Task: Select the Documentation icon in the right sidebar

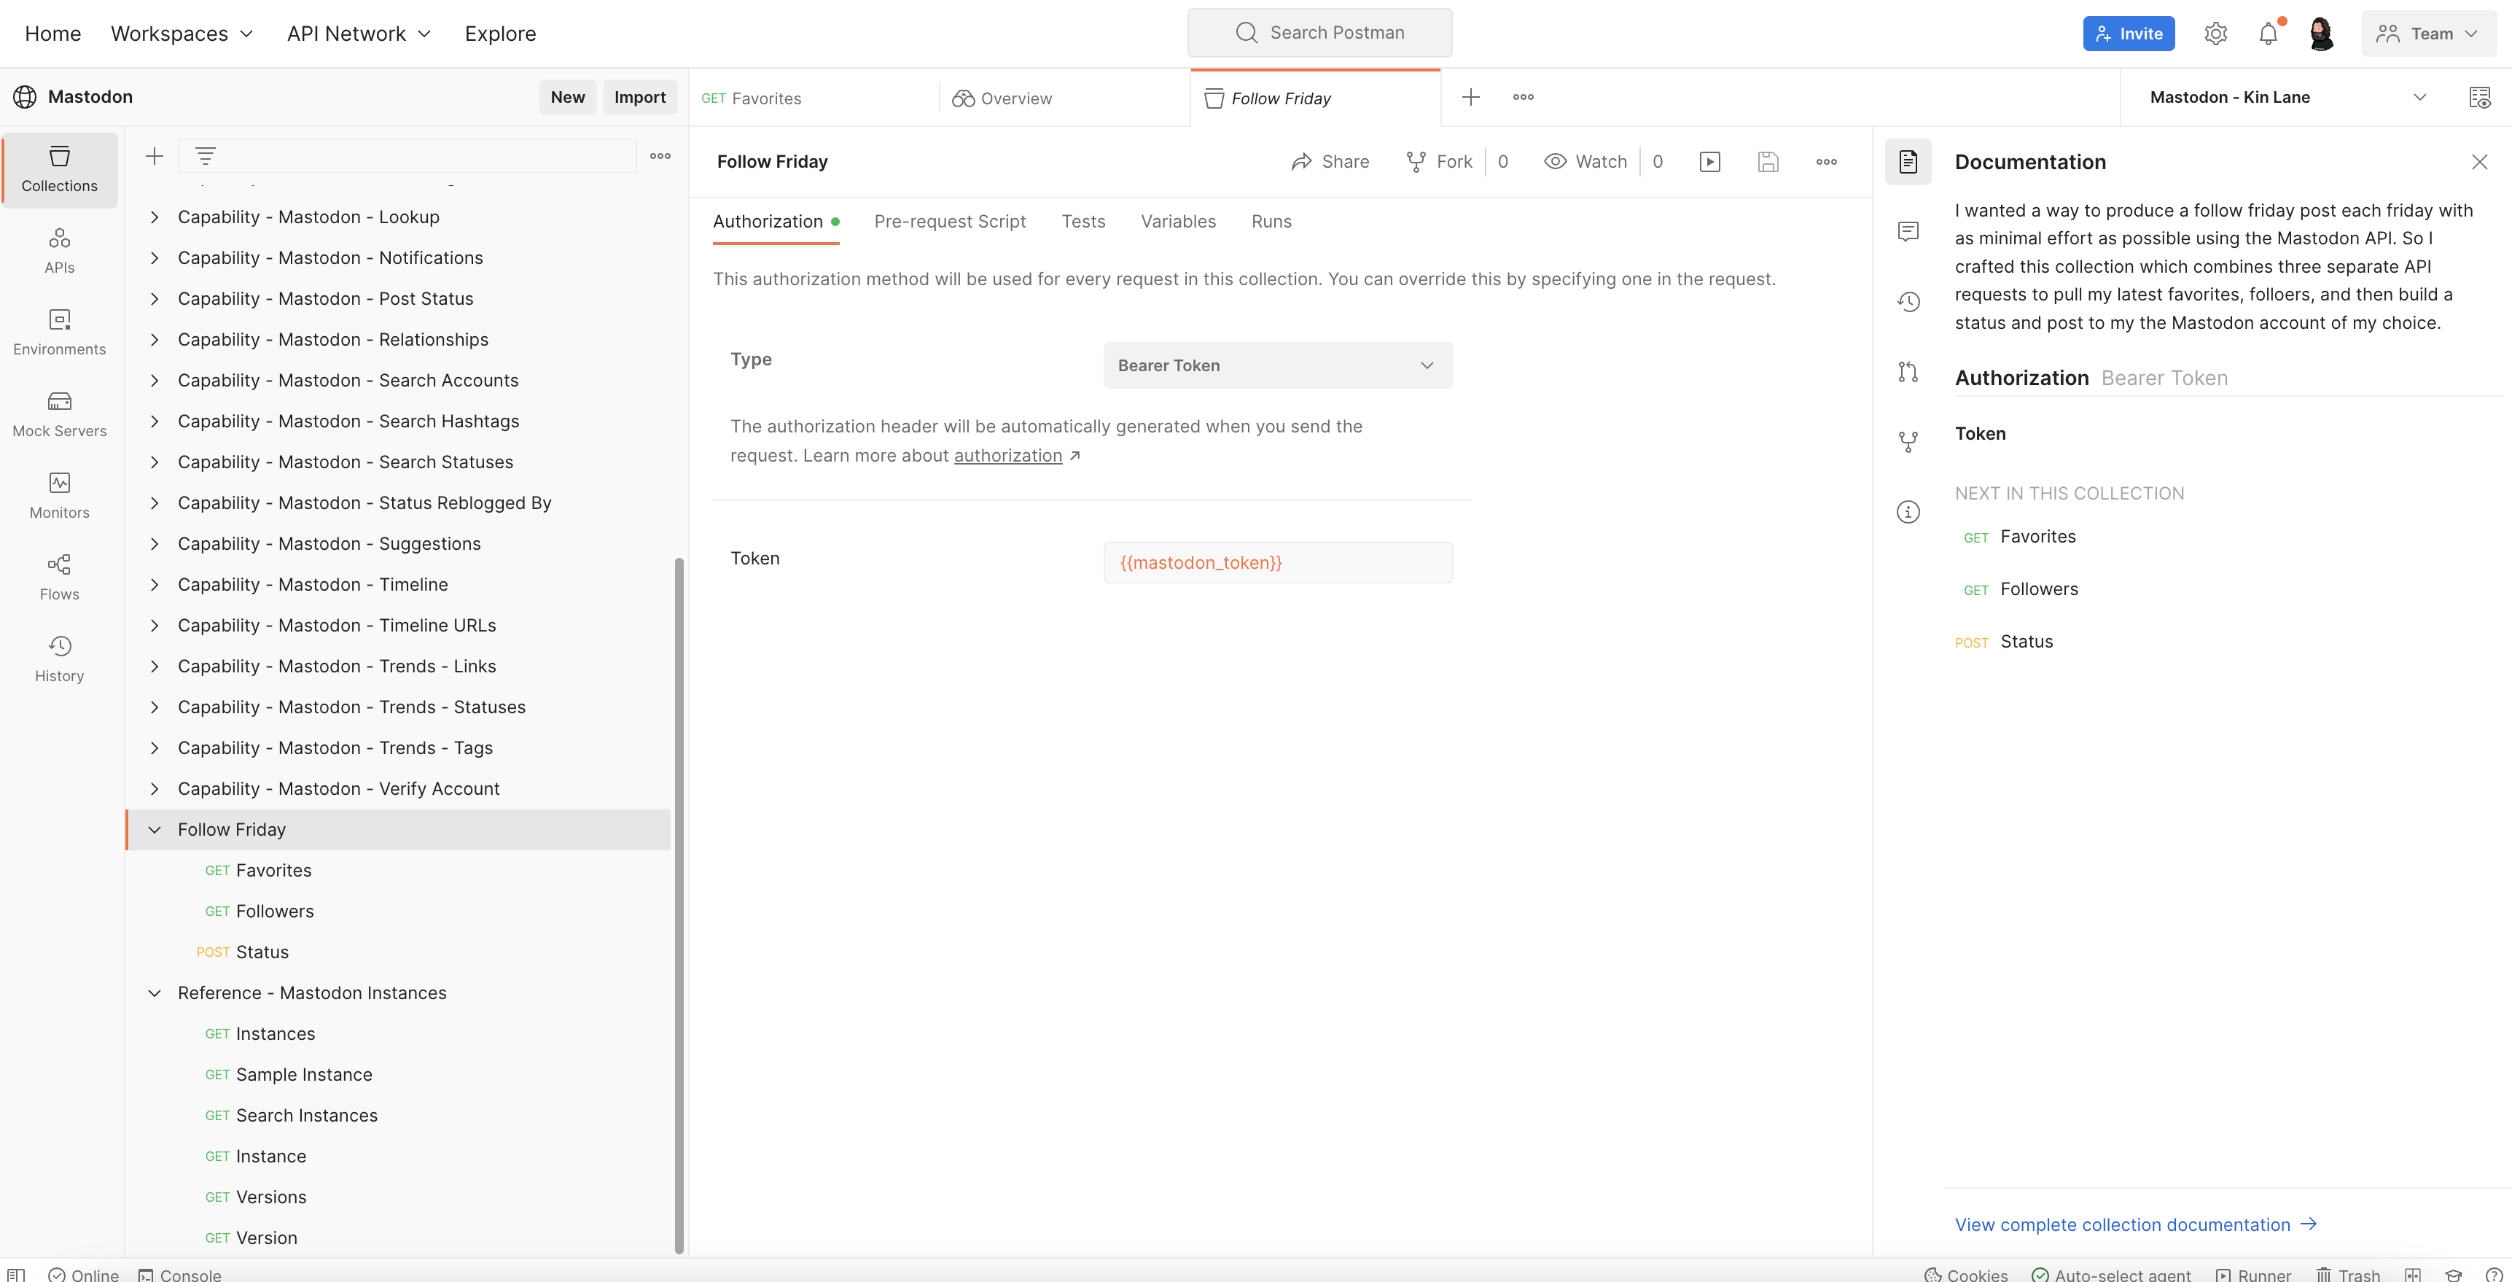Action: (1908, 162)
